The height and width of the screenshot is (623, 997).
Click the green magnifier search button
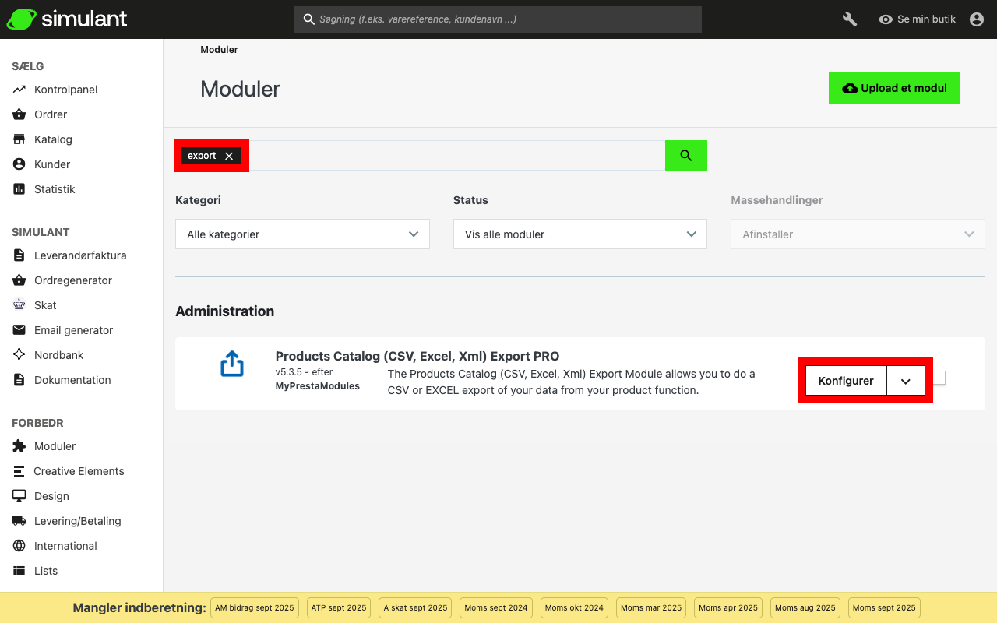(685, 156)
